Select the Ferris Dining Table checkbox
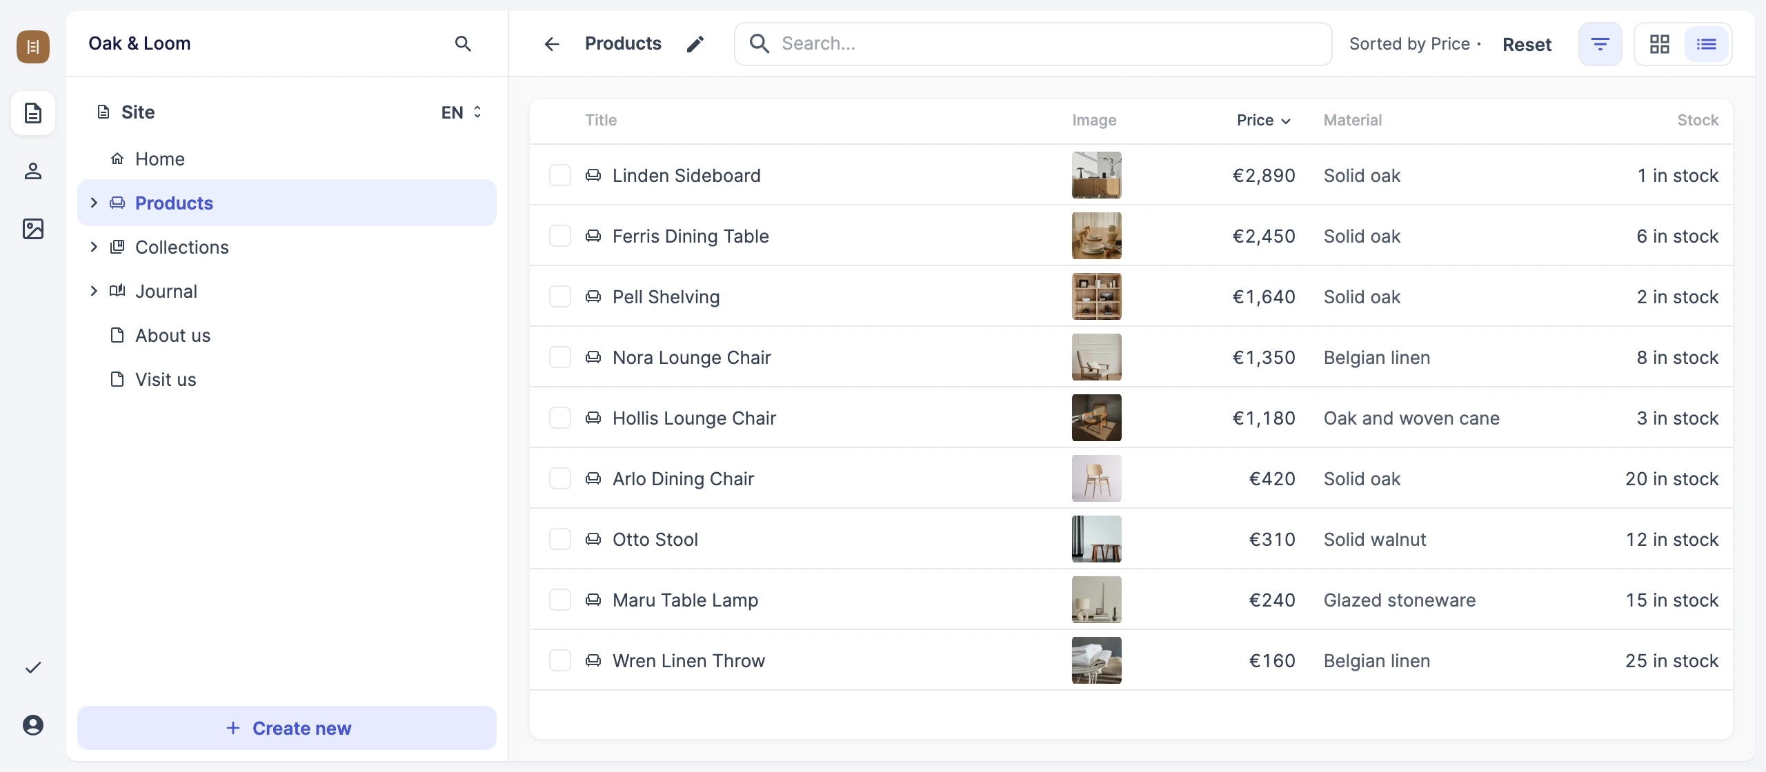 [560, 236]
